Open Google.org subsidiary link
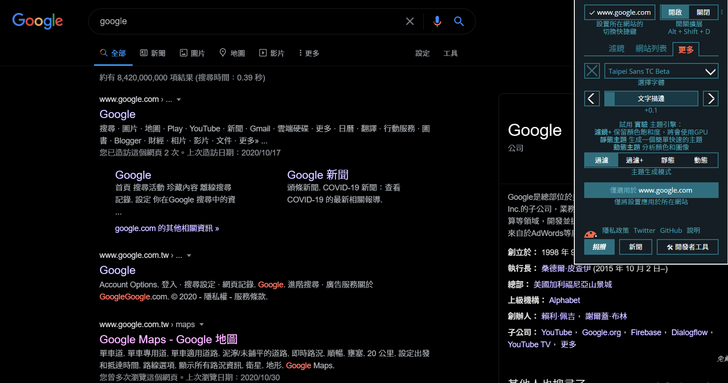 601,332
